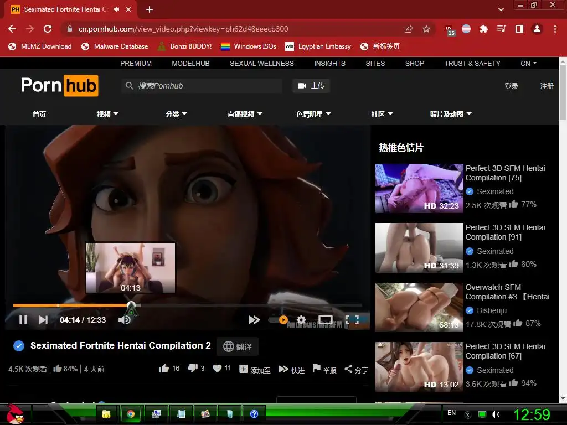
Task: Select the INSIGHTS top menu item
Action: (329, 63)
